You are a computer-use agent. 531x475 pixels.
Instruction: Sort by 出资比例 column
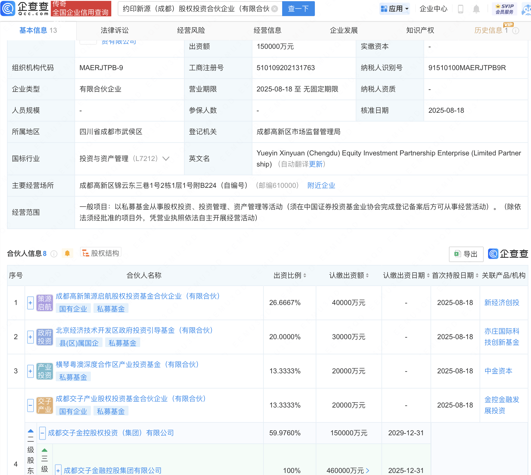(x=305, y=275)
